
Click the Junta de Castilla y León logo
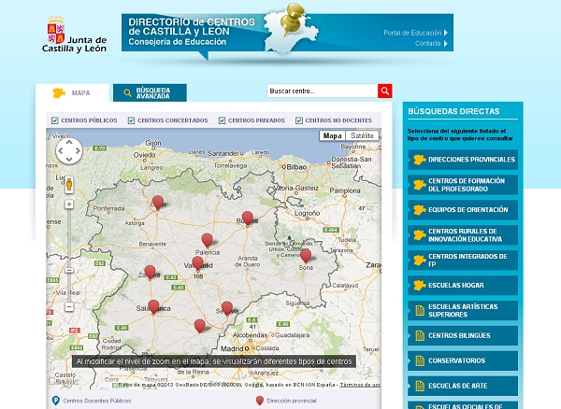[x=75, y=35]
